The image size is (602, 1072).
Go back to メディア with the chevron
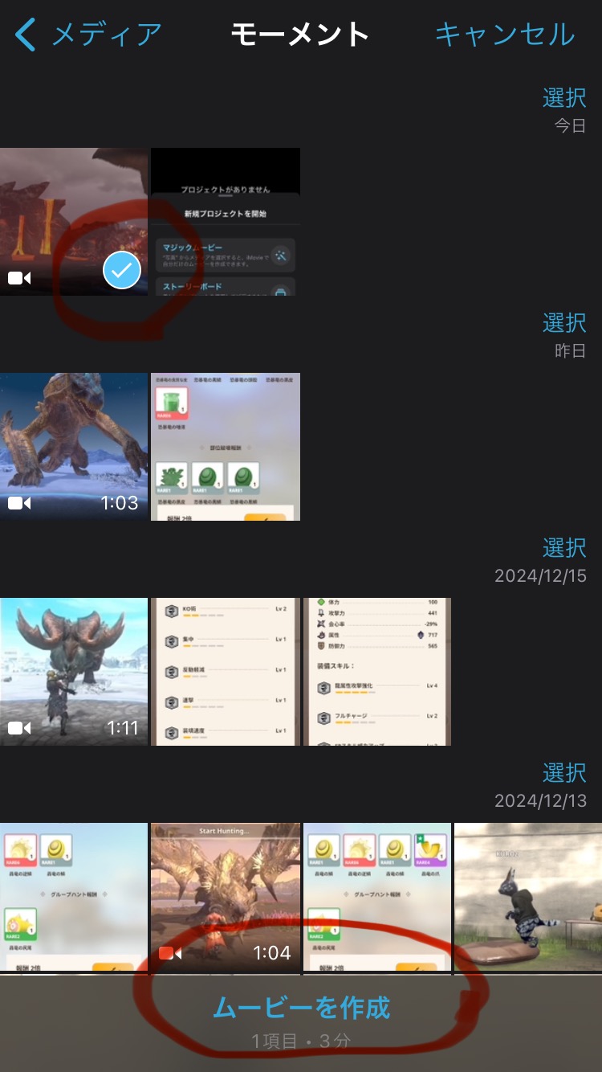point(26,35)
